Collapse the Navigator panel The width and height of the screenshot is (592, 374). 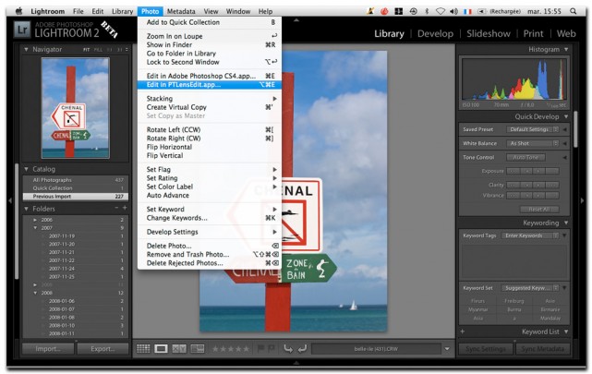[26, 49]
